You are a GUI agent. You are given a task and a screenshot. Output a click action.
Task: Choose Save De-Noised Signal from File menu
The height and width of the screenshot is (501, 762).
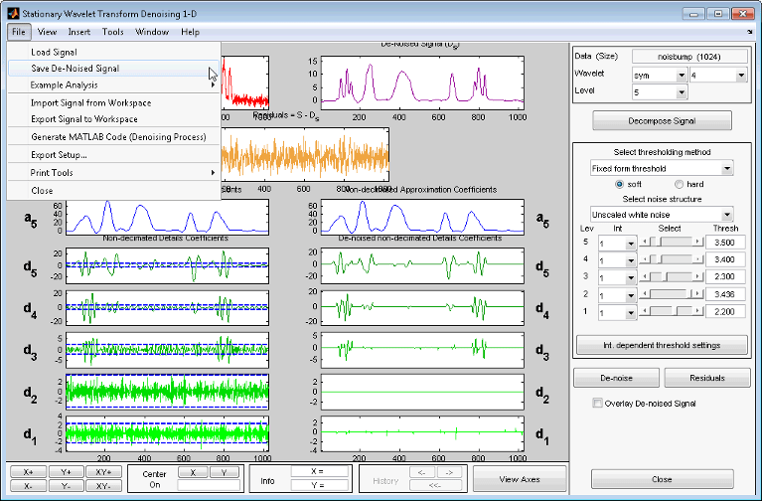tap(75, 69)
